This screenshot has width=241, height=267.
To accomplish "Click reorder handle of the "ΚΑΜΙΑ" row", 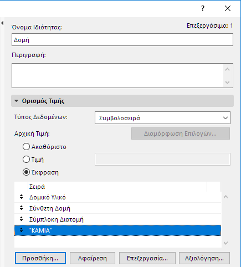I will pyautogui.click(x=21, y=230).
